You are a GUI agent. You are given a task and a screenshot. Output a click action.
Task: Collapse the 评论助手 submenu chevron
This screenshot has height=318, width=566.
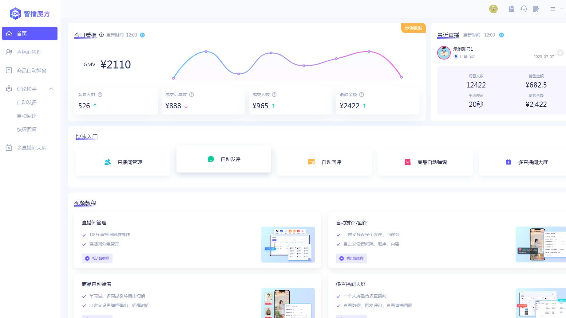point(51,89)
